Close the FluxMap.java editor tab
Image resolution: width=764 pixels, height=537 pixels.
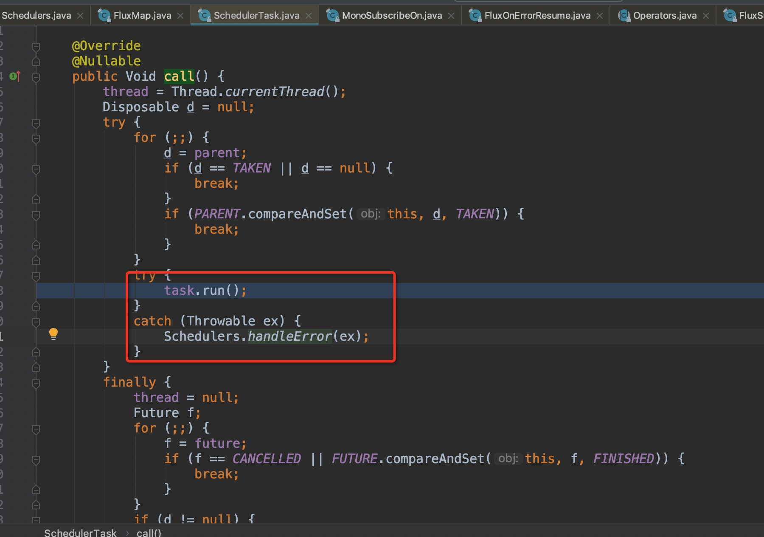181,15
